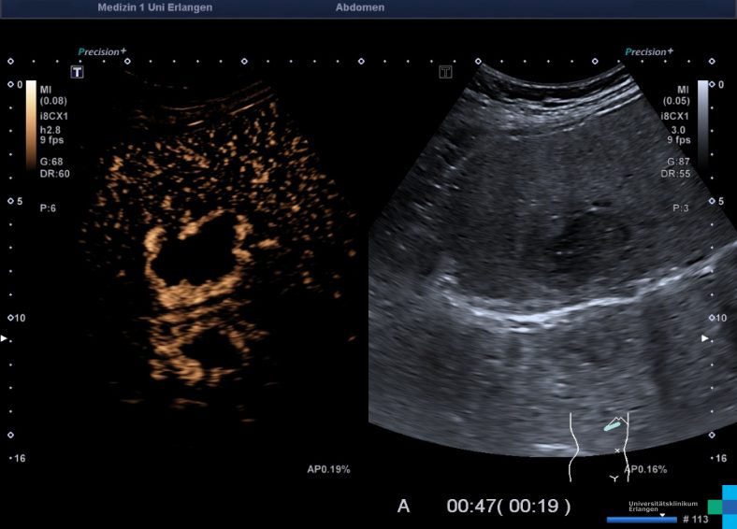This screenshot has height=529, width=737.
Task: Click the Universitätsklinikum Erlangen logo
Action: 663,506
